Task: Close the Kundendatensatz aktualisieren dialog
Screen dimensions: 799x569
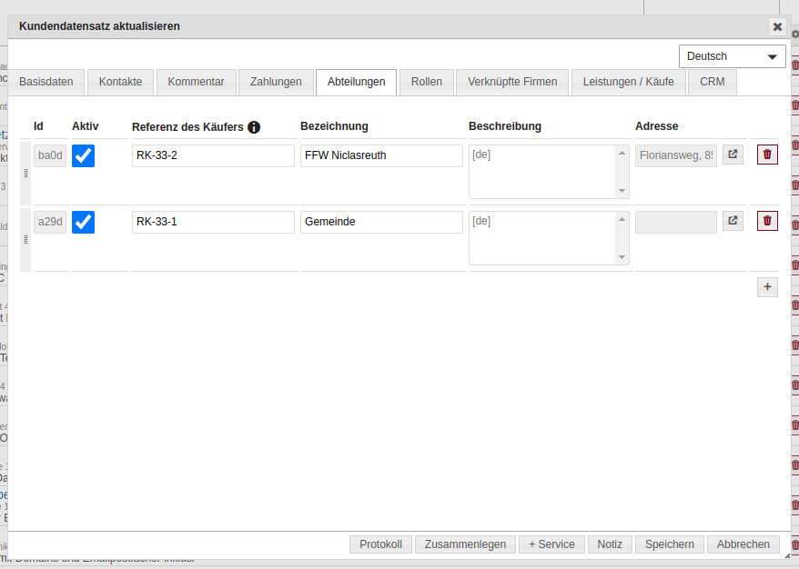Action: pos(776,26)
